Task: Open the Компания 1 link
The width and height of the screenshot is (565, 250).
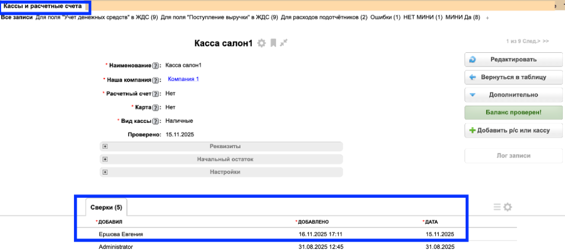Action: (x=183, y=79)
